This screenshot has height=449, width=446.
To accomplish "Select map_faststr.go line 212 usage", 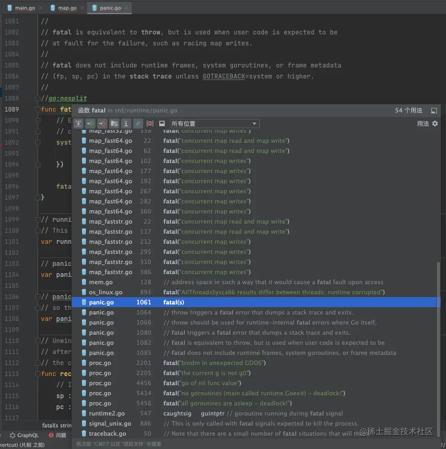I will [x=254, y=241].
